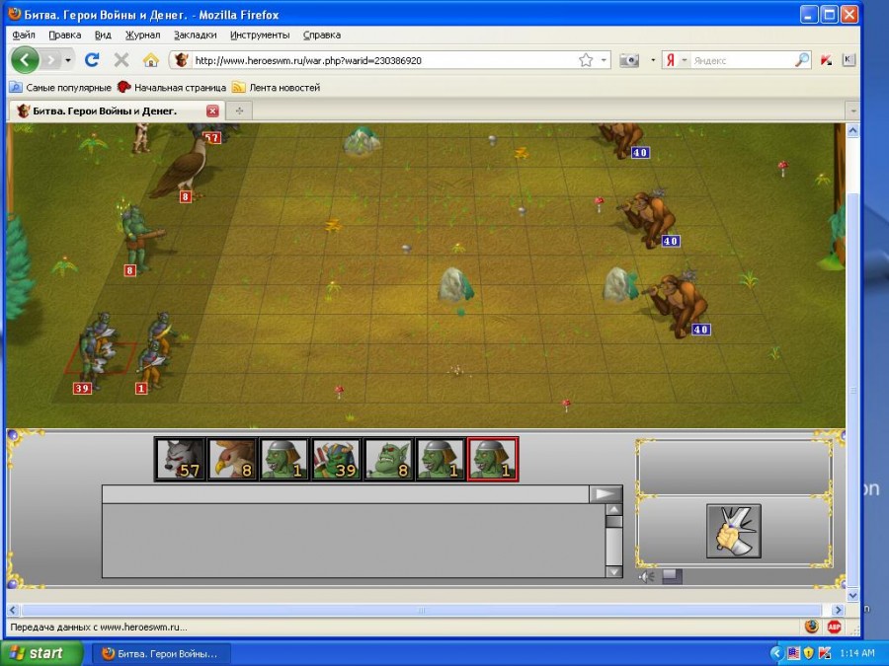This screenshot has width=889, height=666.
Task: Close the Битва tab
Action: pyautogui.click(x=212, y=111)
